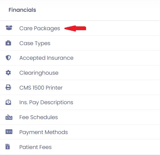The height and width of the screenshot is (155, 160).
Task: Click the CMS 1500 Printer icon
Action: (8, 87)
